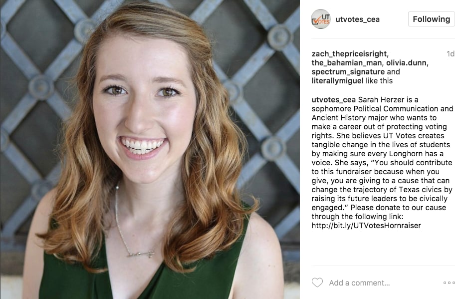Click the bit.ly/UTVotesHornraiser URL text
Viewport: 467px width, 299px height.
click(366, 225)
